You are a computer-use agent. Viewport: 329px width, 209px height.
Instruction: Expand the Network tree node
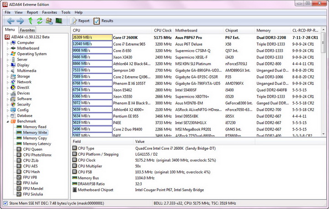point(8,82)
